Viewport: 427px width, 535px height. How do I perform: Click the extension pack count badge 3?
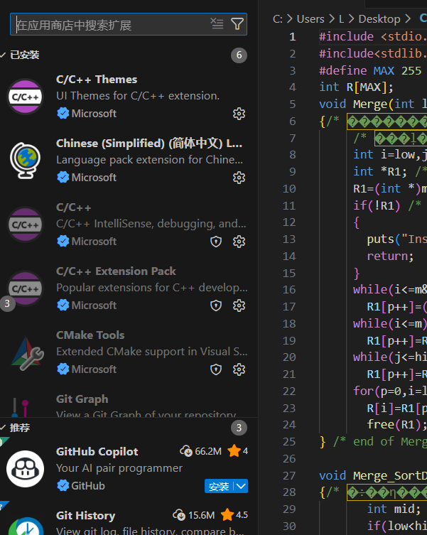coord(7,303)
